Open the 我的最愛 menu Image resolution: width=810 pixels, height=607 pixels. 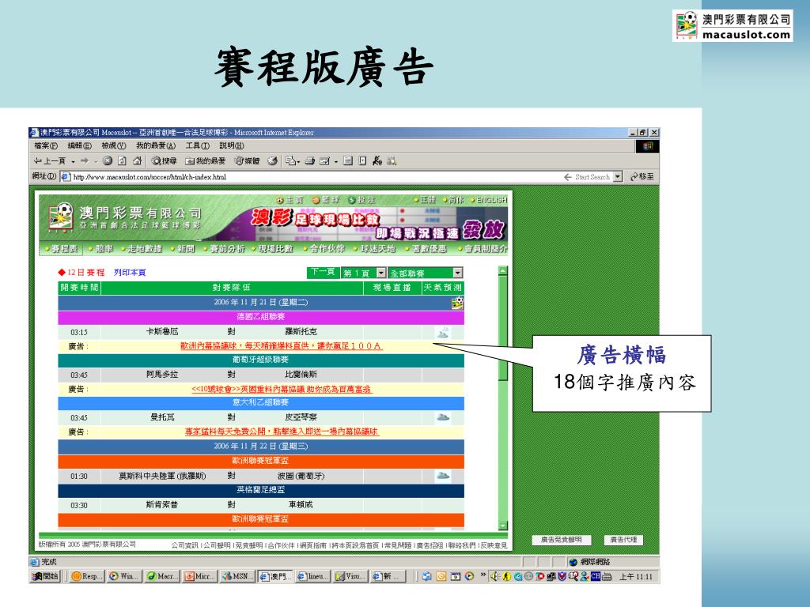156,146
